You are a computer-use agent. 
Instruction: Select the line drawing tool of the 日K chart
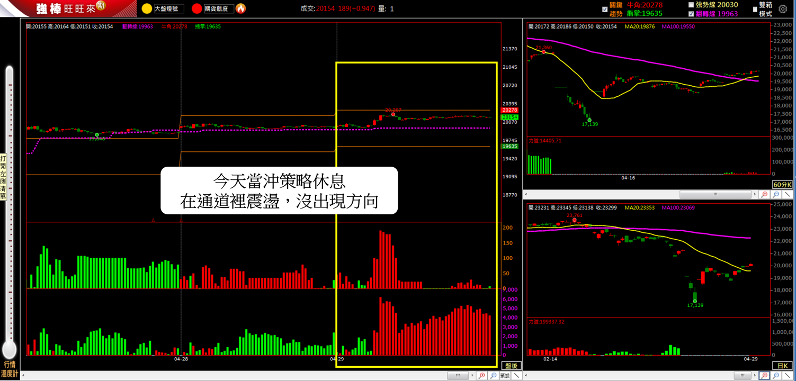click(788, 376)
